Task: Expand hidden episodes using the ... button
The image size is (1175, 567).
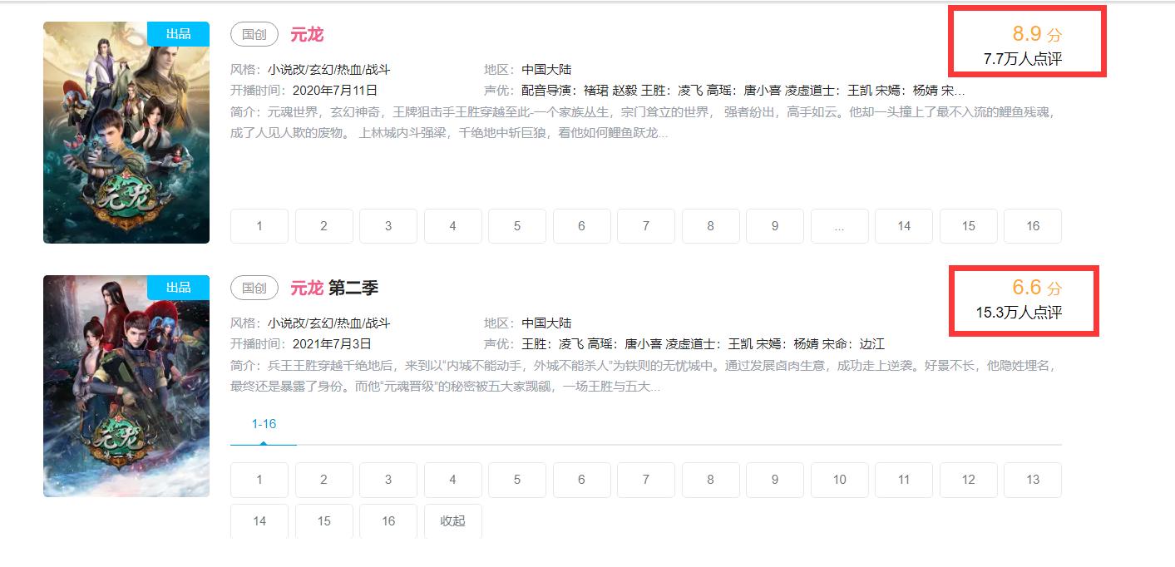Action: (x=839, y=225)
